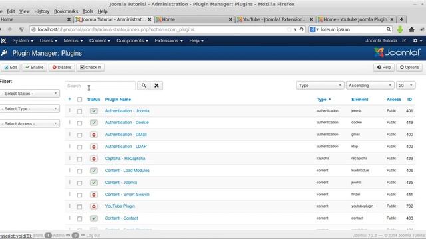
Task: Expand the Components menu
Action: point(132,40)
